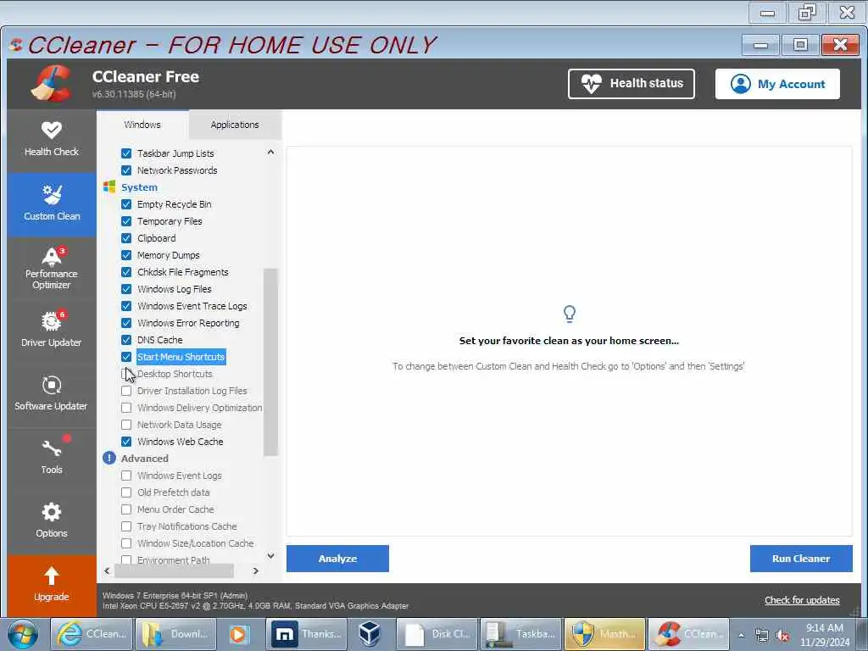Click the CCleaner broom logo
Screen dimensions: 868x651
[x=52, y=83]
